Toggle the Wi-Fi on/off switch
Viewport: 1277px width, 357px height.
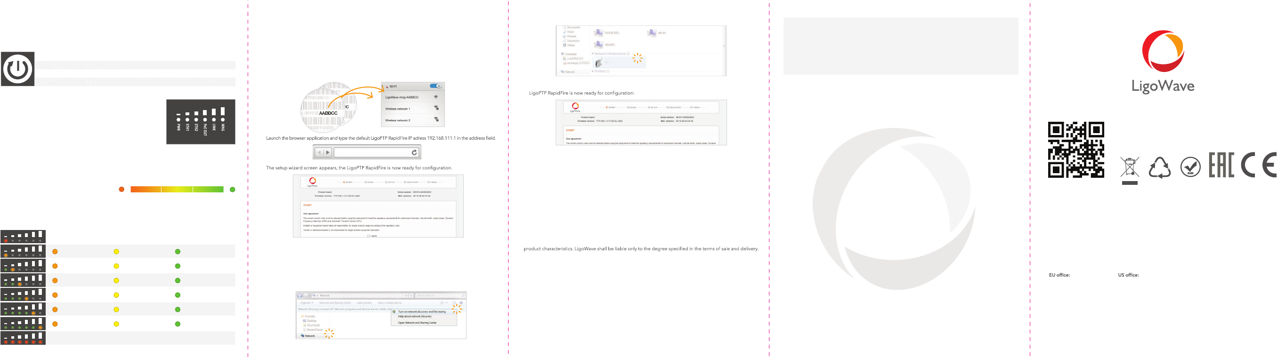[x=436, y=86]
